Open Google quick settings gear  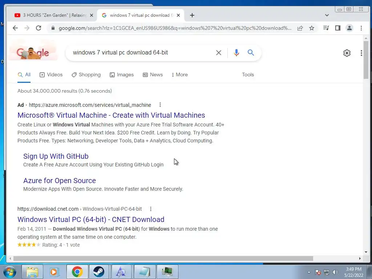[347, 53]
